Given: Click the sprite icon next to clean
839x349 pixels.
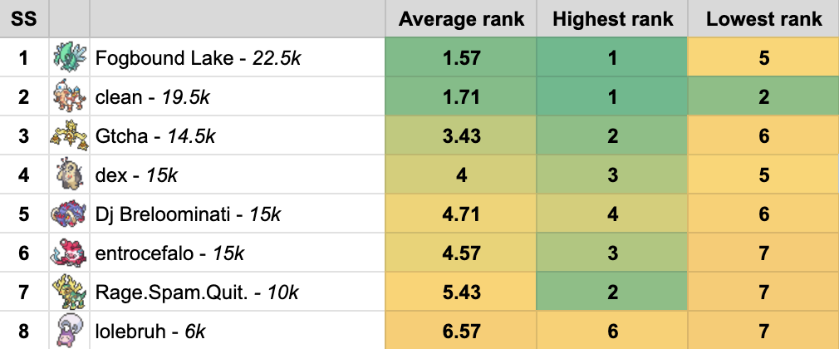Looking at the screenshot, I should point(67,96).
